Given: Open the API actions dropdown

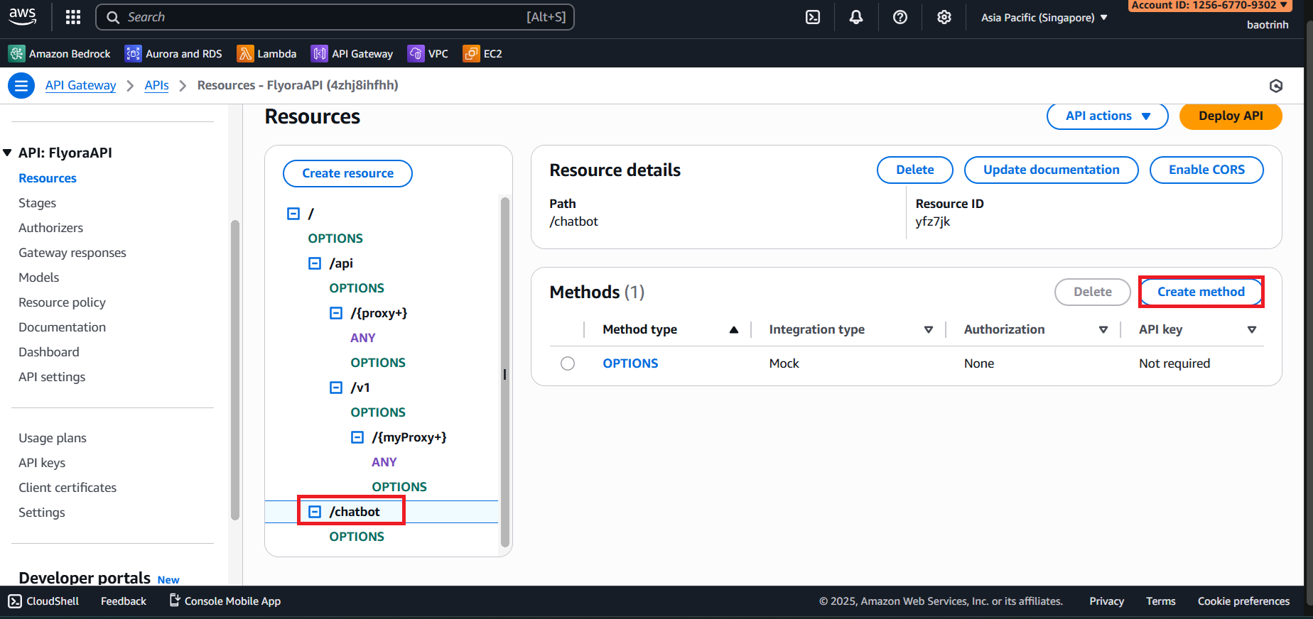Looking at the screenshot, I should (1107, 116).
